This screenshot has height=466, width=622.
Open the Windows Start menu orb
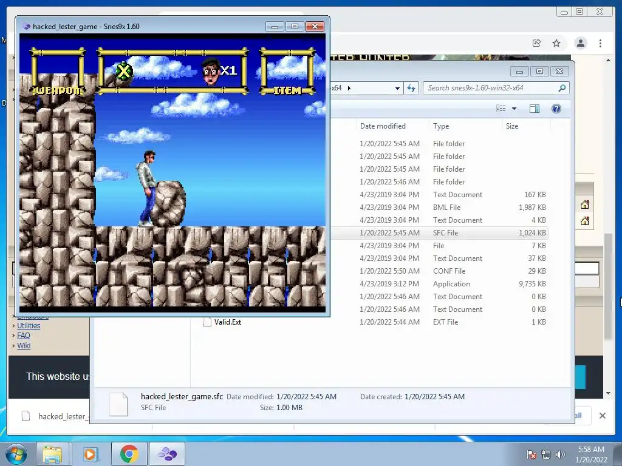coord(16,454)
